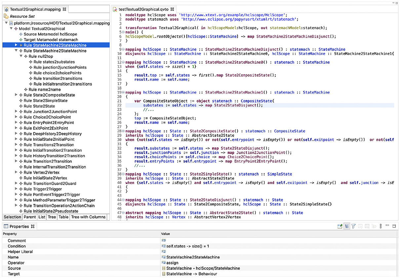
Task: Click the Helper Literal property label
Action: coord(20,252)
